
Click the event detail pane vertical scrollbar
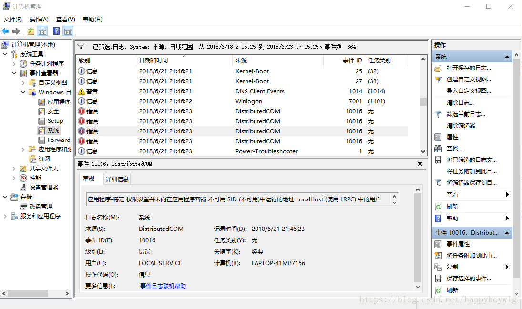pyautogui.click(x=418, y=238)
